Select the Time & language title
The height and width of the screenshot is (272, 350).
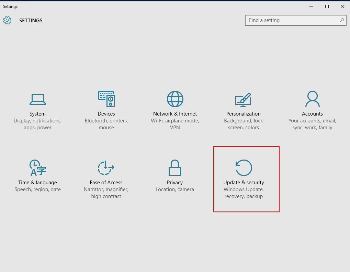(x=37, y=183)
